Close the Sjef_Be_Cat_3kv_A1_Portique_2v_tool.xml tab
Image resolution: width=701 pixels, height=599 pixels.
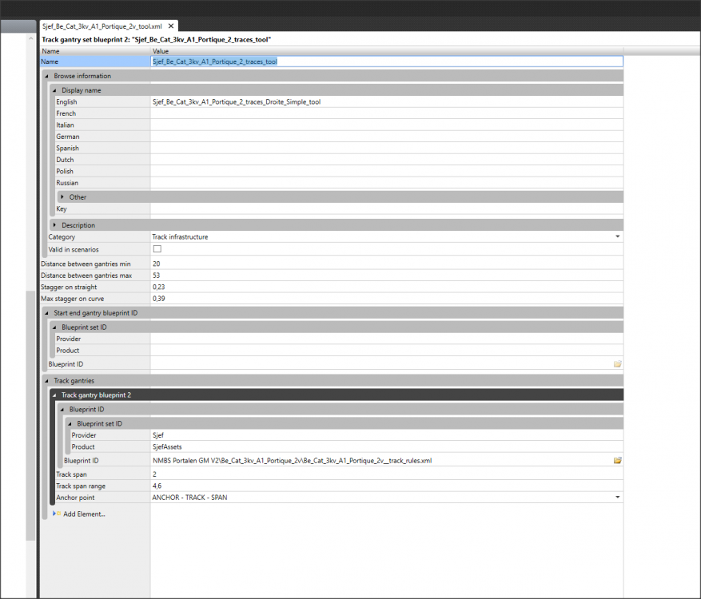coord(172,26)
